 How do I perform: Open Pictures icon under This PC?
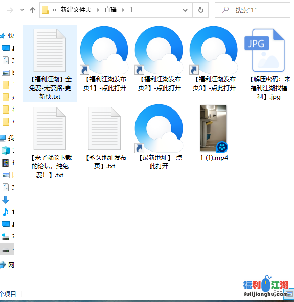point(6,175)
